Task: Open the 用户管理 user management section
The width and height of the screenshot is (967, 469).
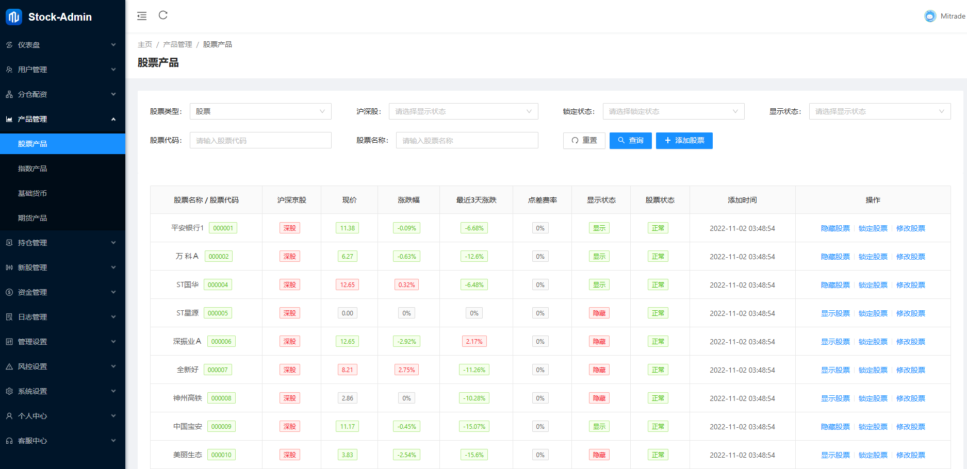Action: coord(32,69)
